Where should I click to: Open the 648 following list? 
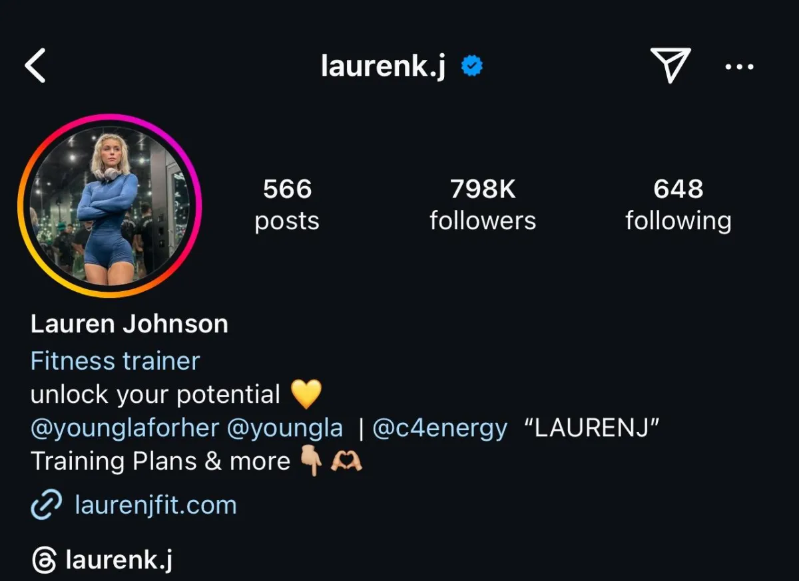tap(678, 205)
